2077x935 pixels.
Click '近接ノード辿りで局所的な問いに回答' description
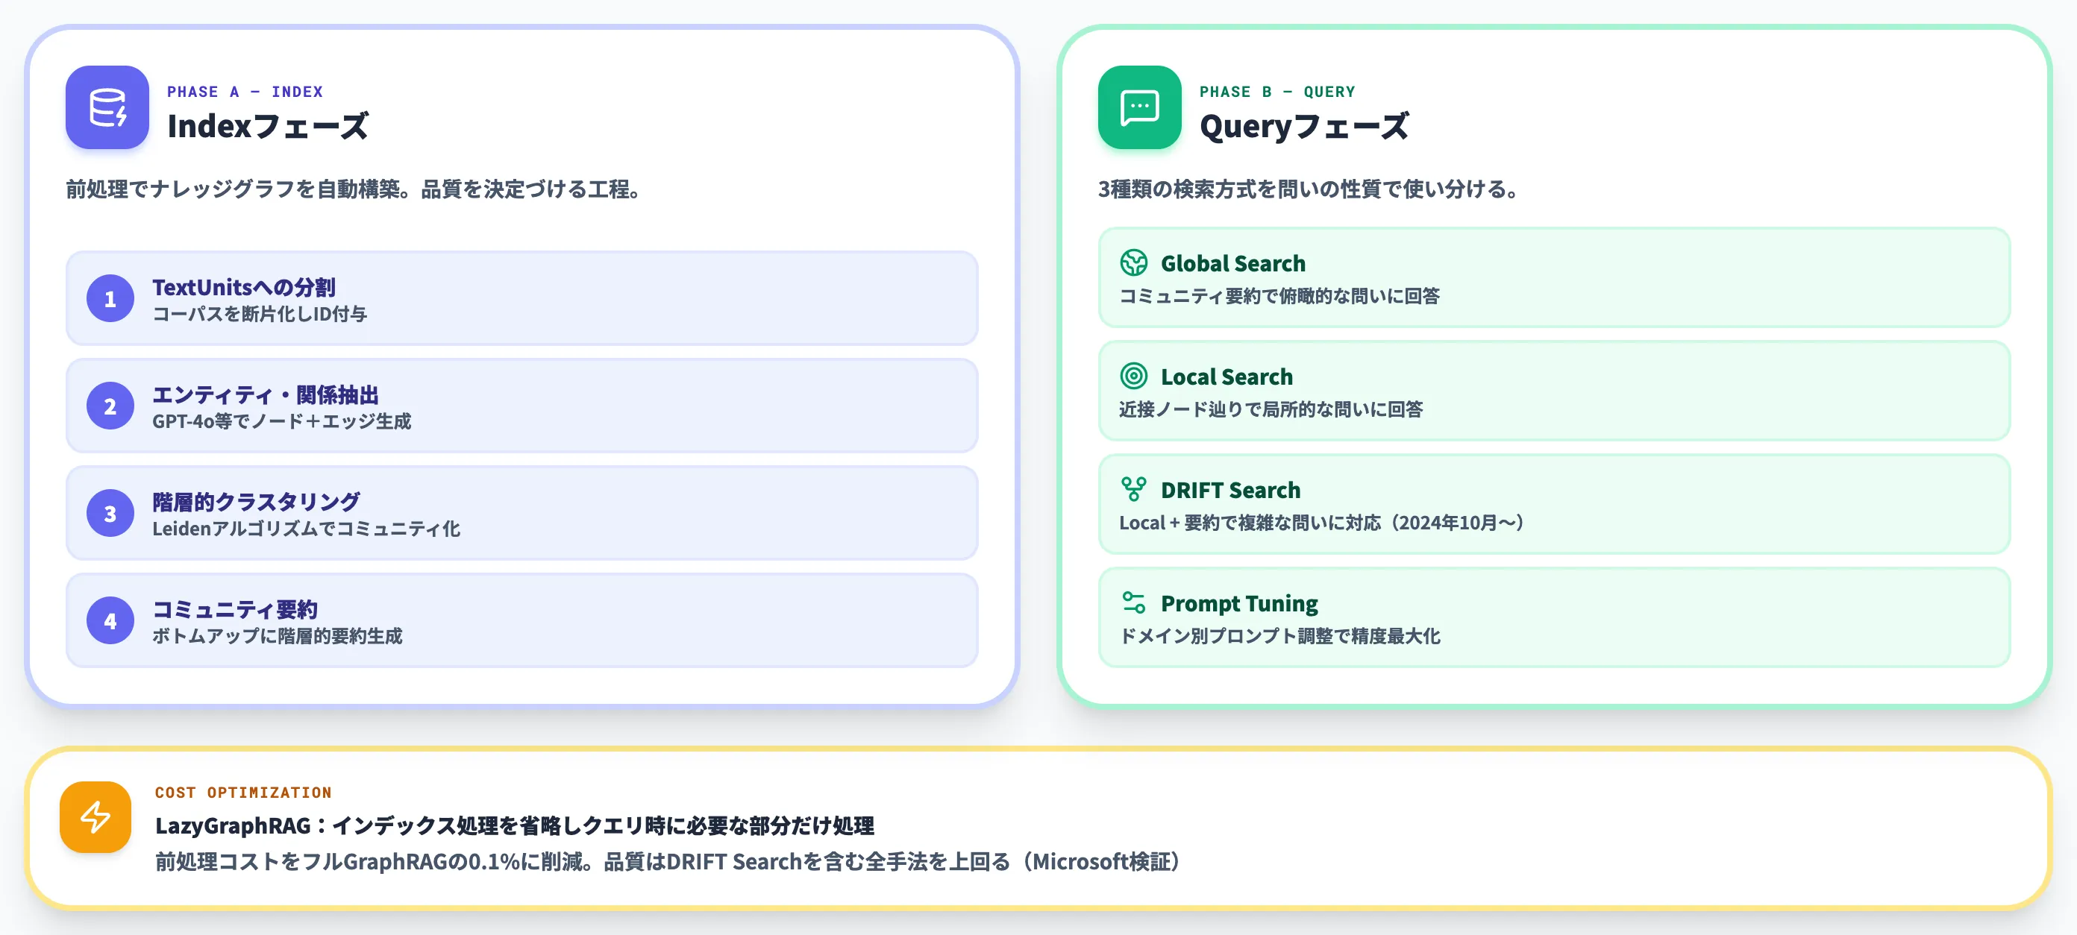tap(1271, 409)
